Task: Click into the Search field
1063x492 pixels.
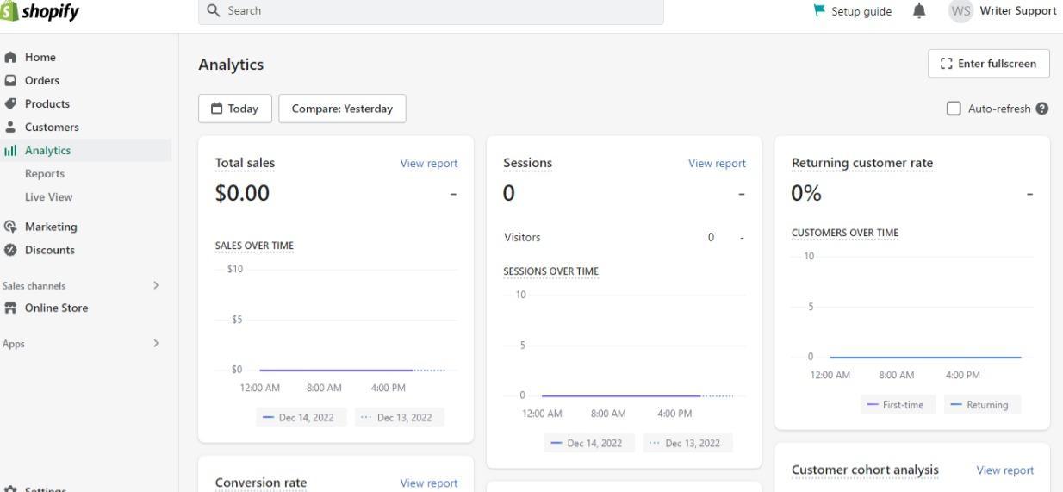Action: [x=431, y=11]
